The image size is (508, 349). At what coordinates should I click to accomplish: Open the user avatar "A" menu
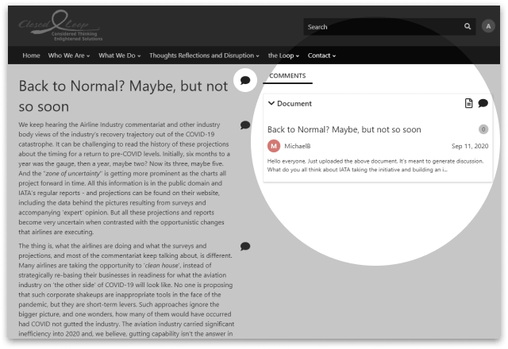pos(488,26)
